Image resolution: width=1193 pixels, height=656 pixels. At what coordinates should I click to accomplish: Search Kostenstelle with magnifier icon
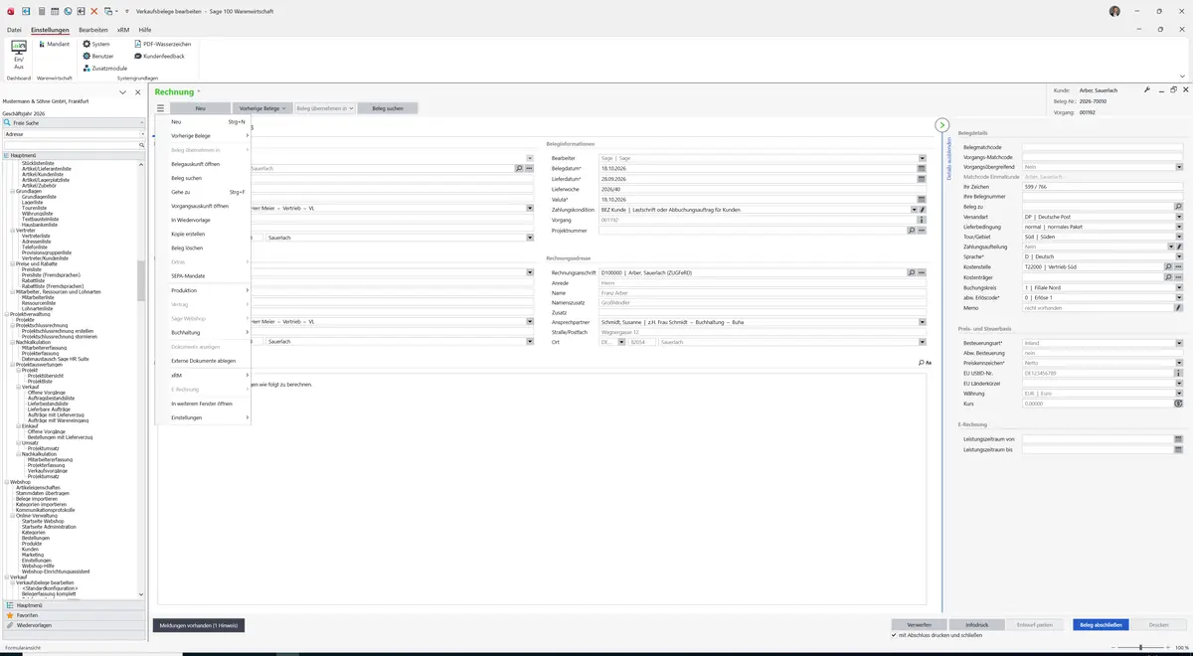[1169, 266]
